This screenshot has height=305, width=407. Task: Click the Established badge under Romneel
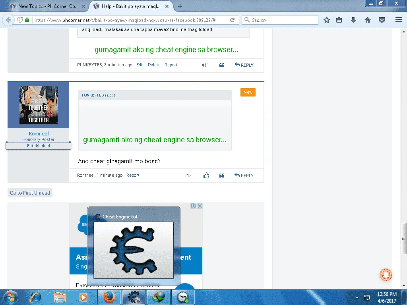[x=39, y=146]
